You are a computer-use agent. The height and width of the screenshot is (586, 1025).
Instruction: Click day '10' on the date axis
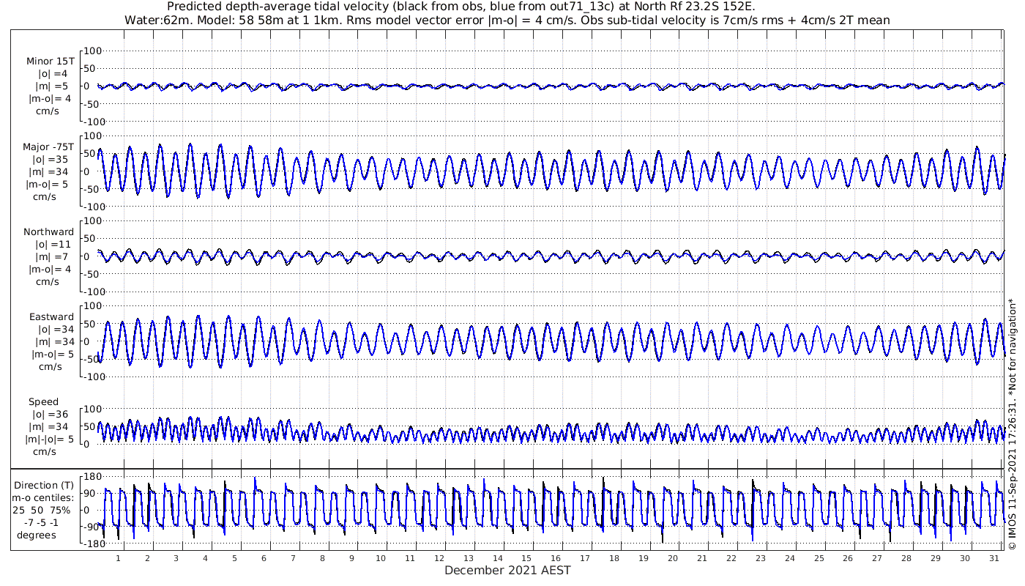tap(381, 558)
